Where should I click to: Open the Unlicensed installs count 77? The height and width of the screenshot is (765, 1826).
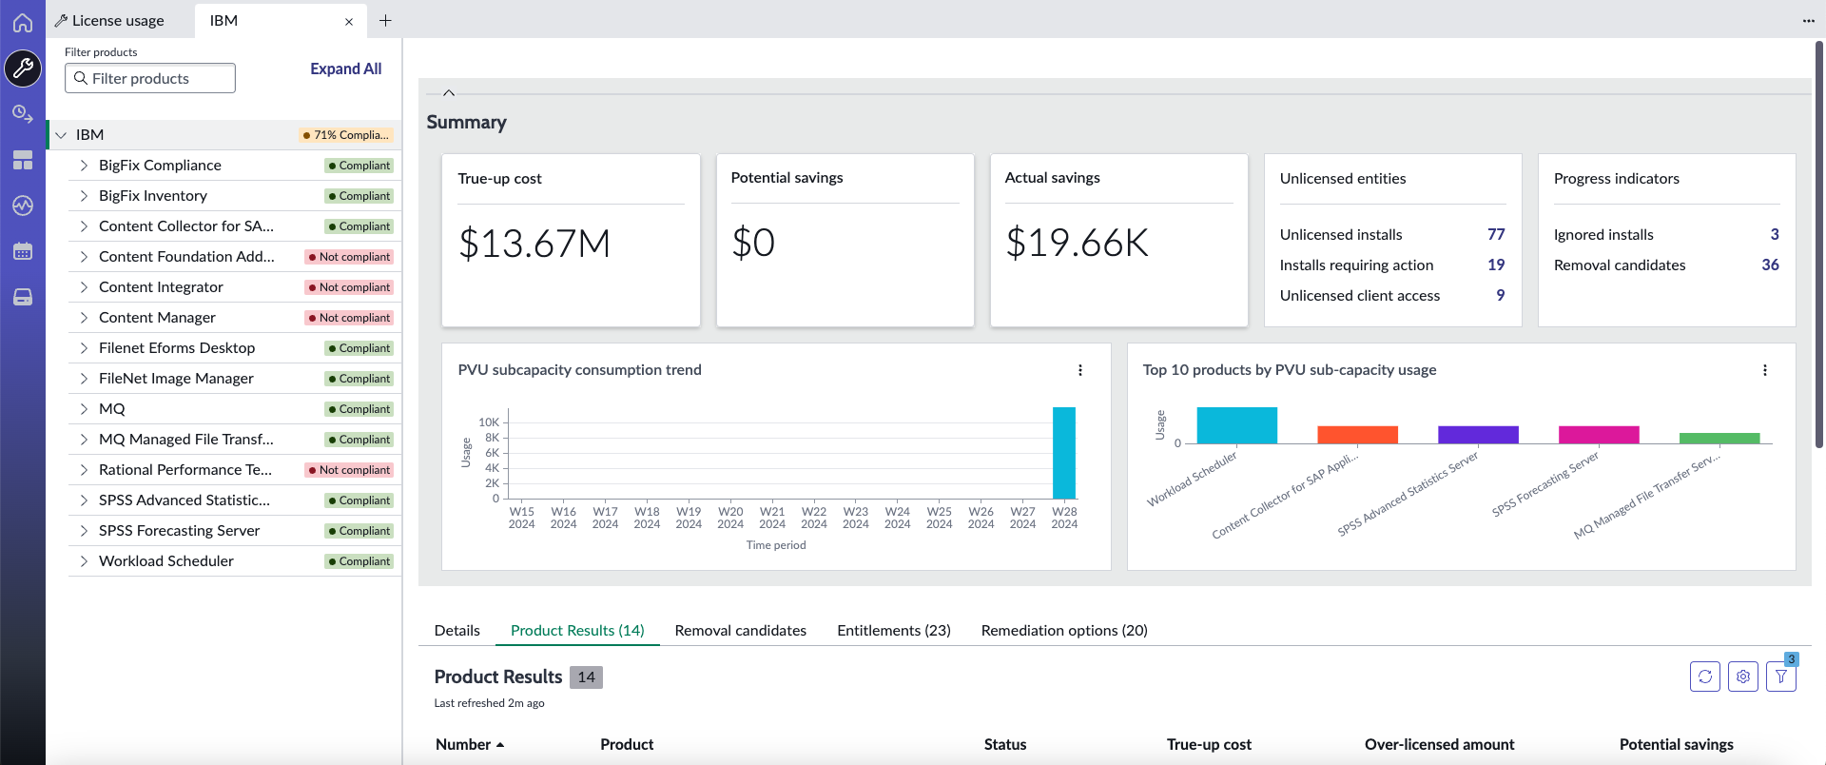[1496, 234]
